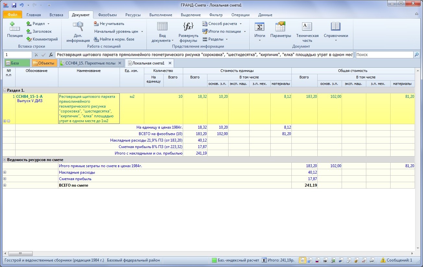Expand Накладные расходы summary row
The image size is (423, 267).
[5, 172]
